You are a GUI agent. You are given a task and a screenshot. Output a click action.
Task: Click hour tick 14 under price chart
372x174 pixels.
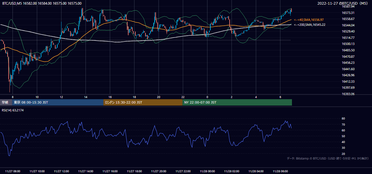click(86, 97)
